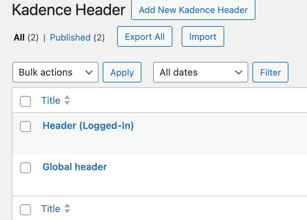Tick the select-all checkbox in table header

pos(25,101)
